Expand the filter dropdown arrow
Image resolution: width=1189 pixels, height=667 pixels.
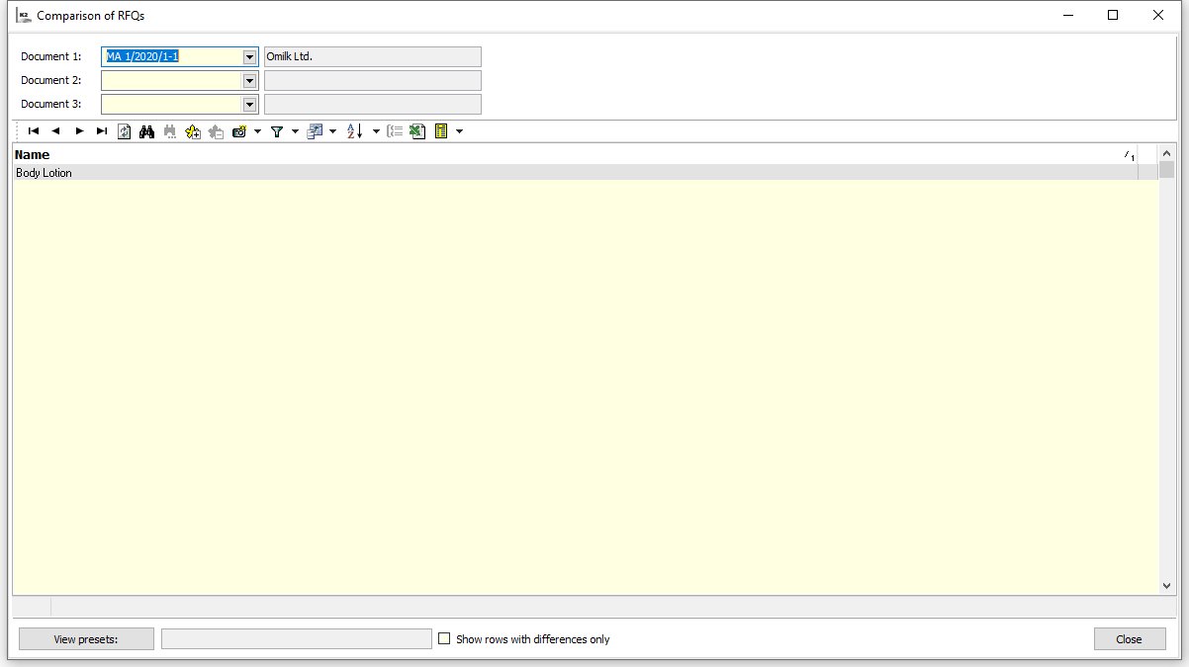295,131
